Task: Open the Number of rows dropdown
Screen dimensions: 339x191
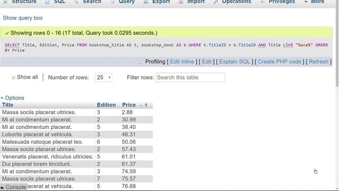Action: [103, 77]
